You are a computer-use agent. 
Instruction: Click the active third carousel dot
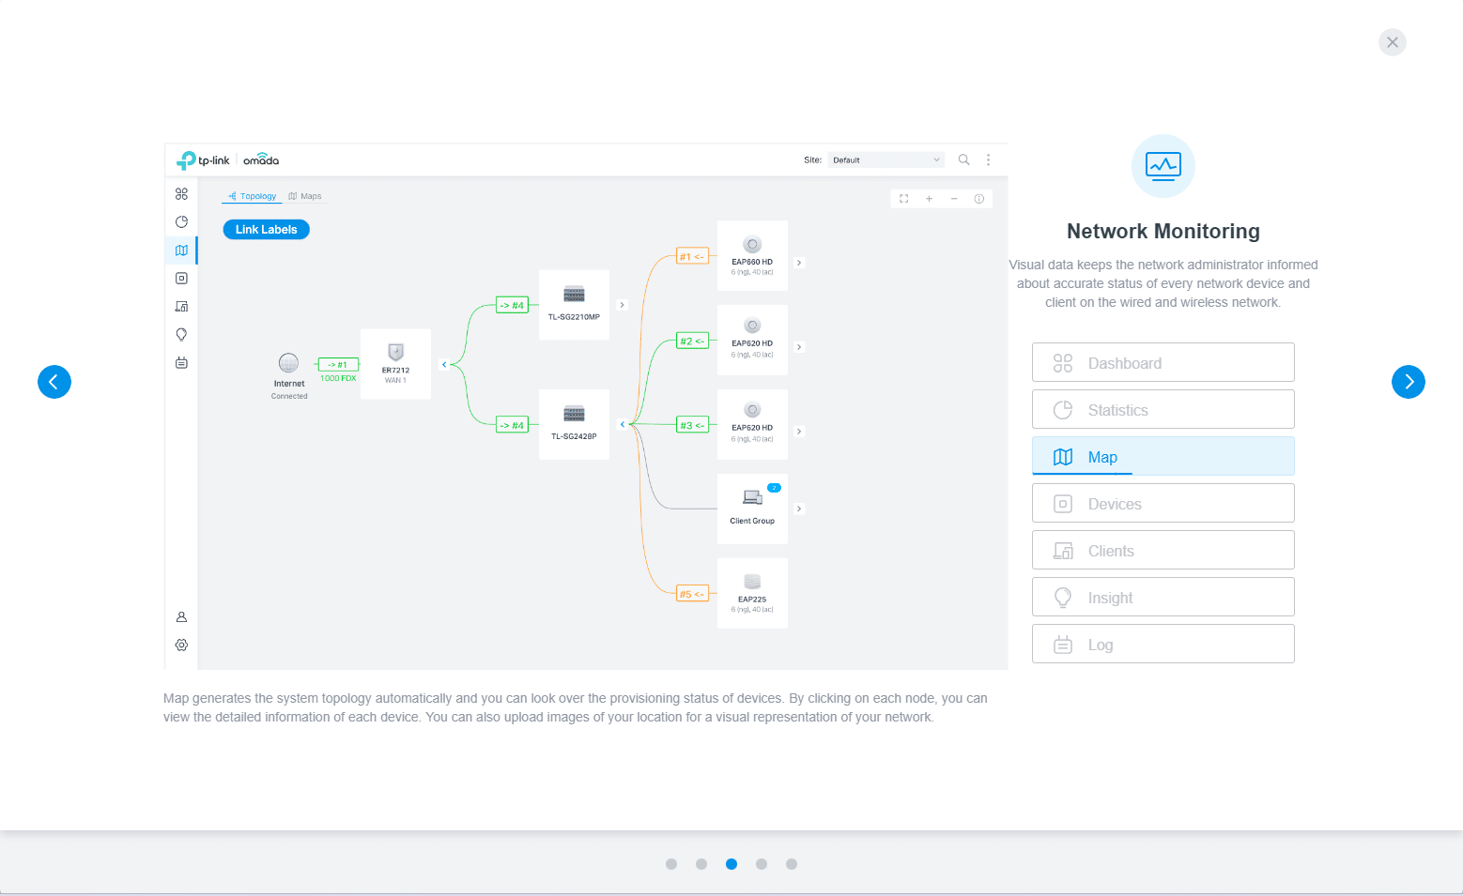pos(731,864)
